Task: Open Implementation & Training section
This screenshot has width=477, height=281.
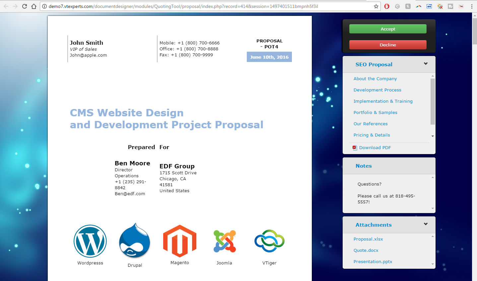Action: (x=383, y=101)
